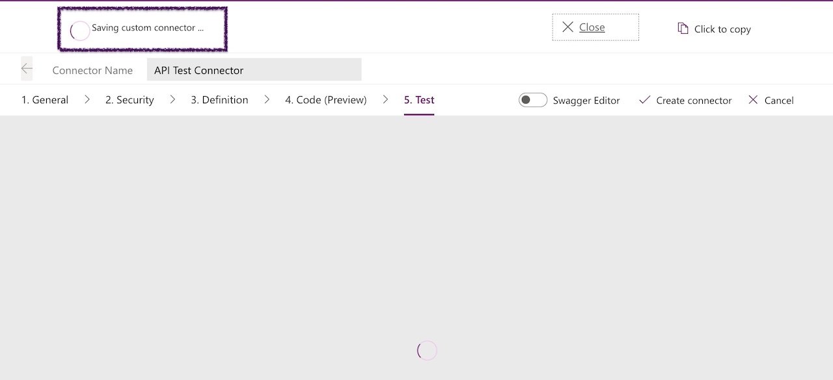833x380 pixels.
Task: Click the Close link
Action: (592, 27)
